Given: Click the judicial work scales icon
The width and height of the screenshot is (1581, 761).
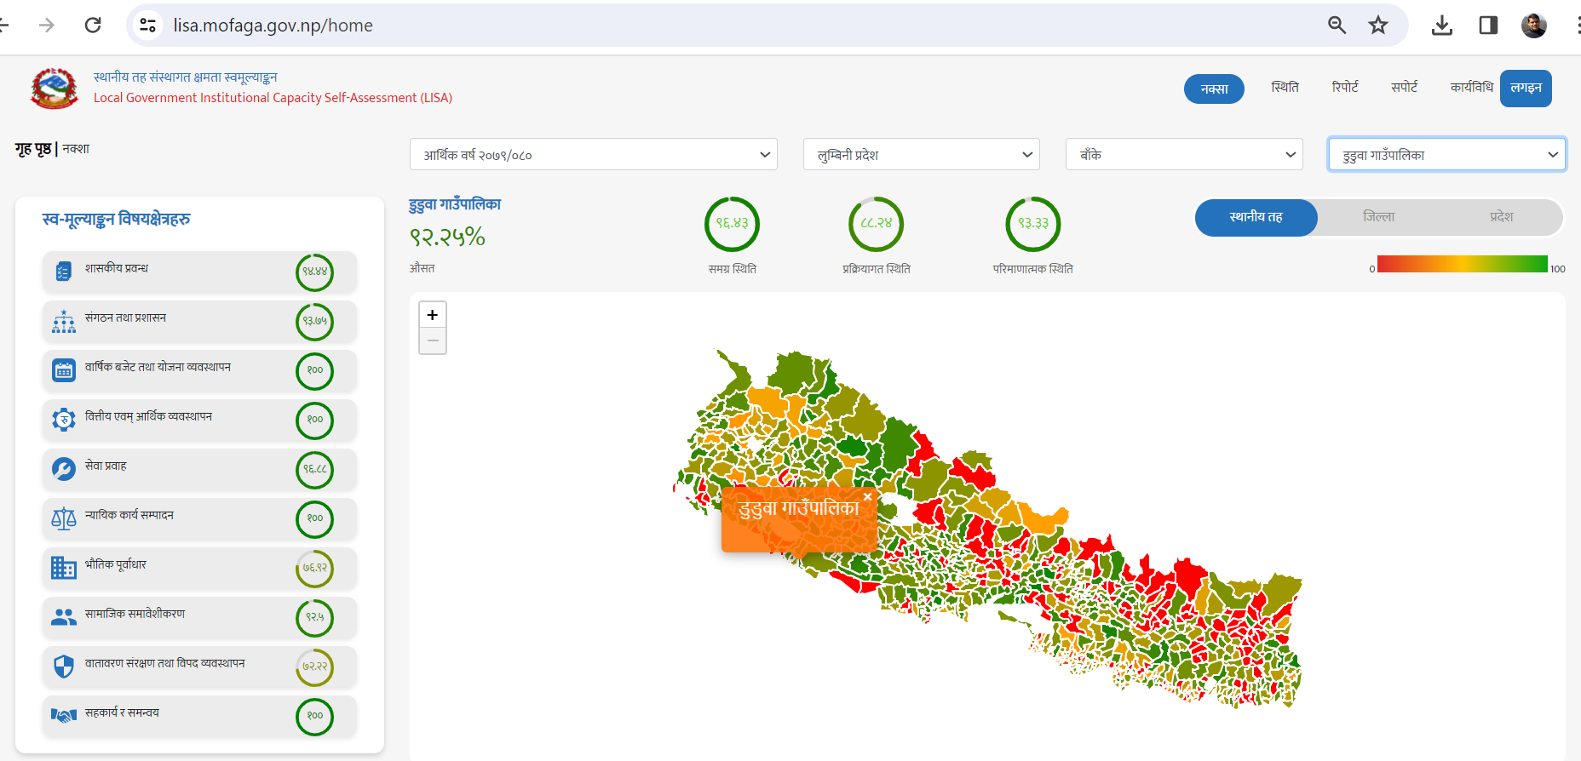Looking at the screenshot, I should click(64, 518).
